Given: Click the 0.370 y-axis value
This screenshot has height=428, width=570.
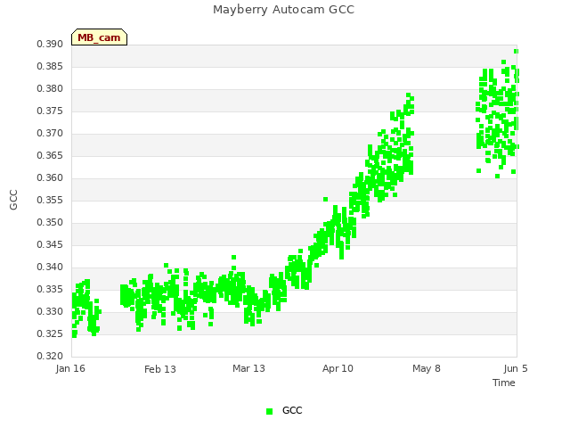Looking at the screenshot, I should click(x=50, y=134).
